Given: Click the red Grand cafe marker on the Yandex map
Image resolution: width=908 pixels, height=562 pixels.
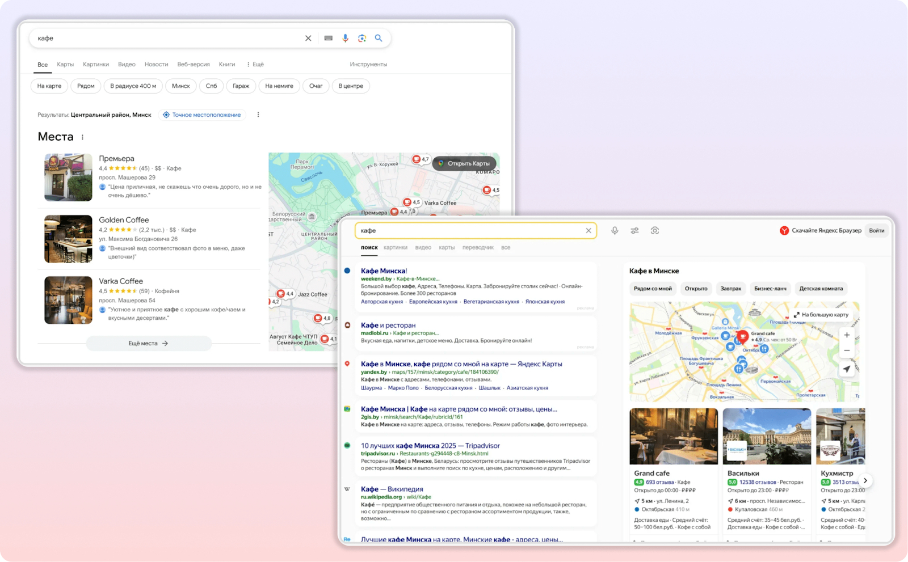Looking at the screenshot, I should point(742,338).
